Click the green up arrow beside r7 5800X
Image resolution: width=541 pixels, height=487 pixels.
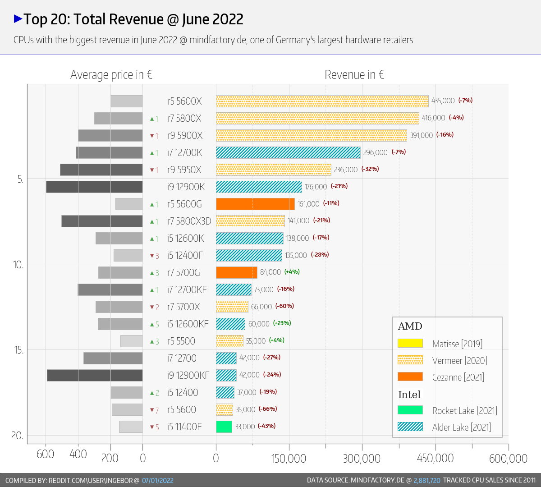point(152,119)
